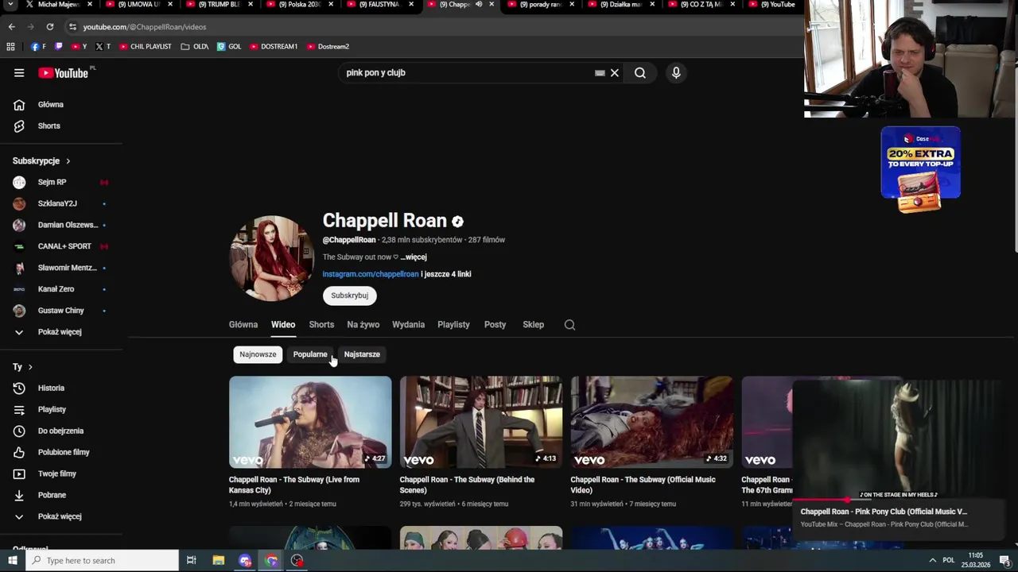Switch to the Sklep channel tab
The image size is (1018, 572).
click(x=533, y=325)
